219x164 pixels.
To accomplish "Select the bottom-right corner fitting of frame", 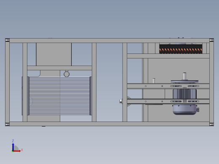I will [211, 124].
